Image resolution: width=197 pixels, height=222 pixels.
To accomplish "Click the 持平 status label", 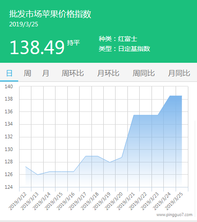I will pos(73,43).
